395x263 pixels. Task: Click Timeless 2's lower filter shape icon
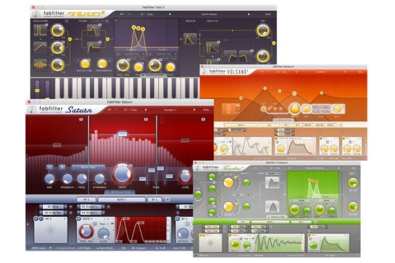coord(273,206)
